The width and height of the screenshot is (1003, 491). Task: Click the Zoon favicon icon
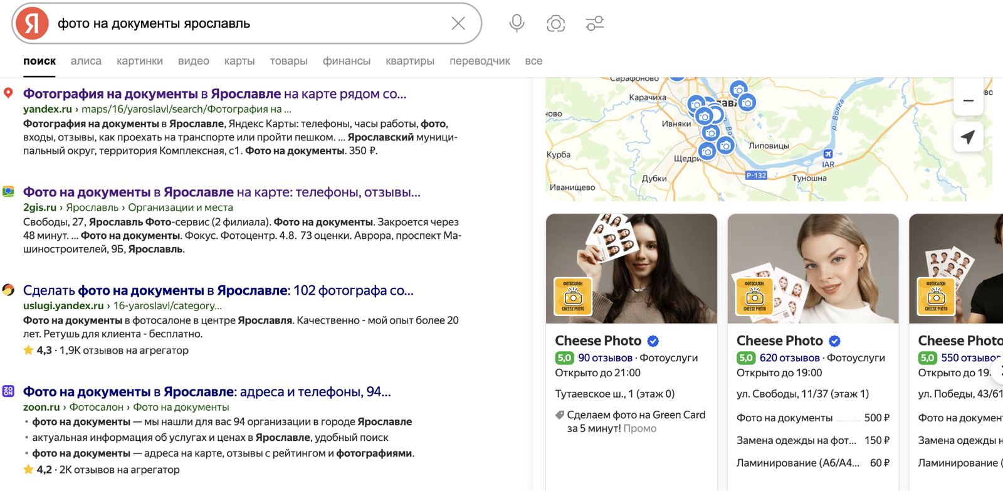[8, 391]
